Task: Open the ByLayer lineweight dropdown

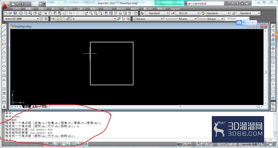Action: click(x=211, y=19)
